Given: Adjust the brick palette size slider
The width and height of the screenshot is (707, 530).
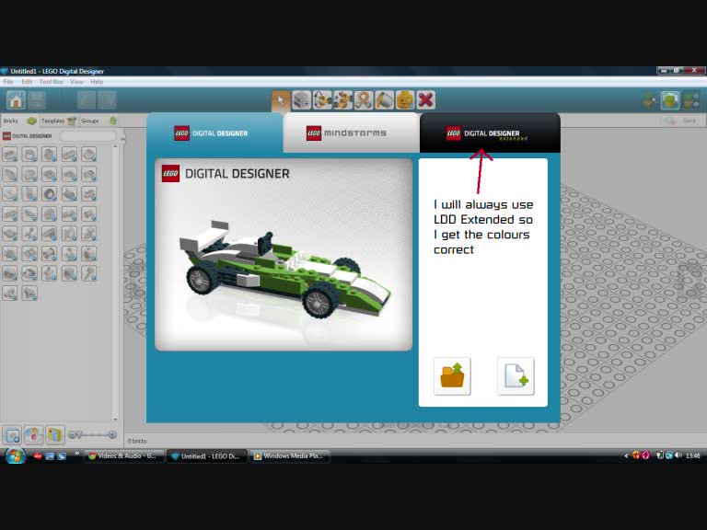Looking at the screenshot, I should 93,434.
